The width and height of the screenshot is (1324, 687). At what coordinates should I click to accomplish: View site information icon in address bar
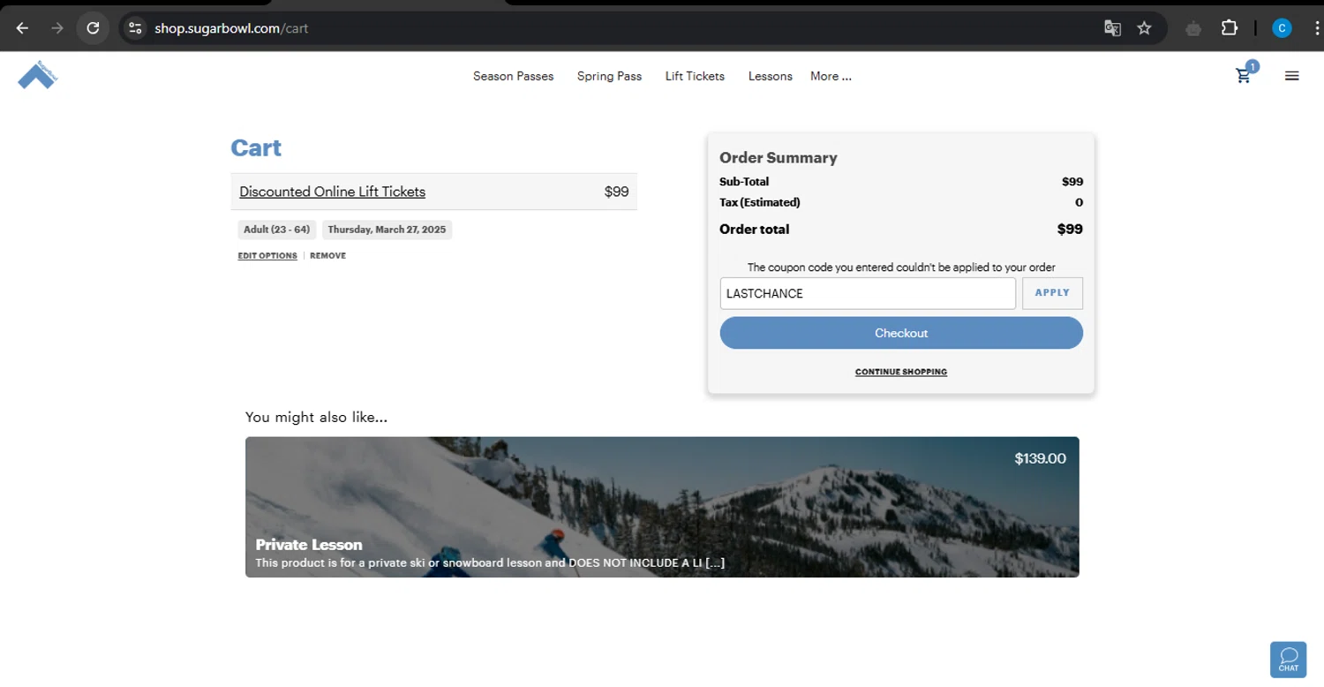pos(135,28)
